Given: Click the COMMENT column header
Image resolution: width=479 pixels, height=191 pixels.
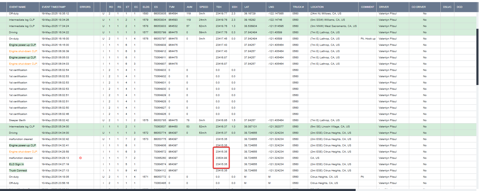Looking at the screenshot, I should pos(367,7).
